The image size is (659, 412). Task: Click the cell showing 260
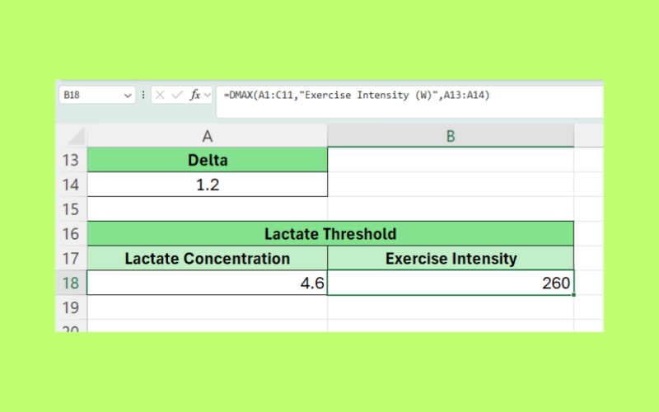(450, 283)
